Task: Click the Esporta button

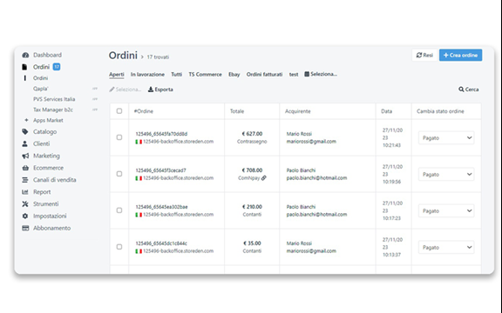Action: coord(160,90)
